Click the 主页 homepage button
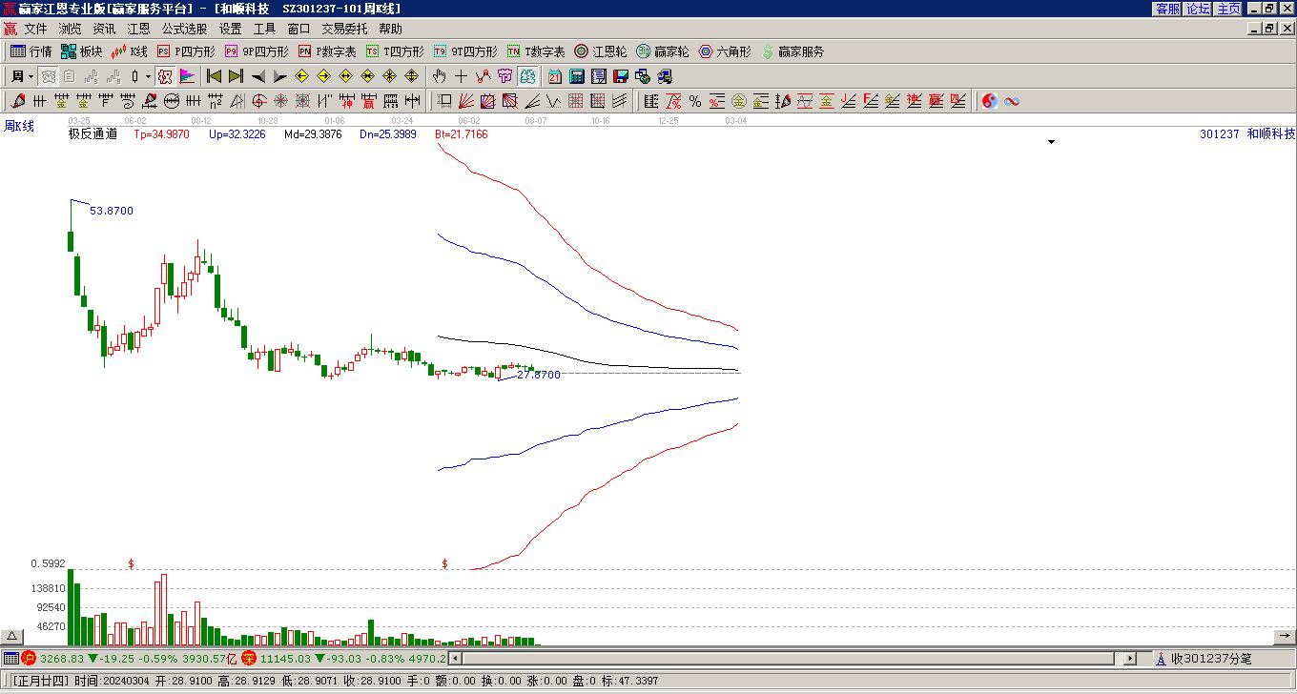Viewport: 1297px width, 694px height. [1228, 9]
